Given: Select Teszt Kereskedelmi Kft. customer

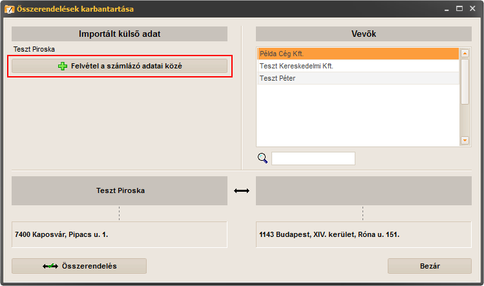Looking at the screenshot, I should point(358,66).
